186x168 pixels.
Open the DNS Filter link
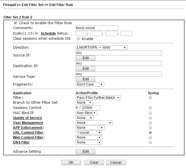(21, 142)
